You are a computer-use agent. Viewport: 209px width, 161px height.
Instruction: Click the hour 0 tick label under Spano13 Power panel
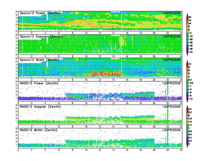[x=18, y=33]
